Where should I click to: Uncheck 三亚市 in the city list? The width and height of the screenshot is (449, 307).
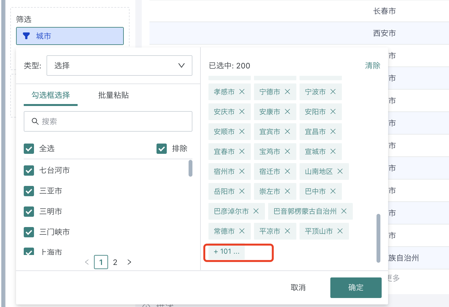[x=29, y=191]
